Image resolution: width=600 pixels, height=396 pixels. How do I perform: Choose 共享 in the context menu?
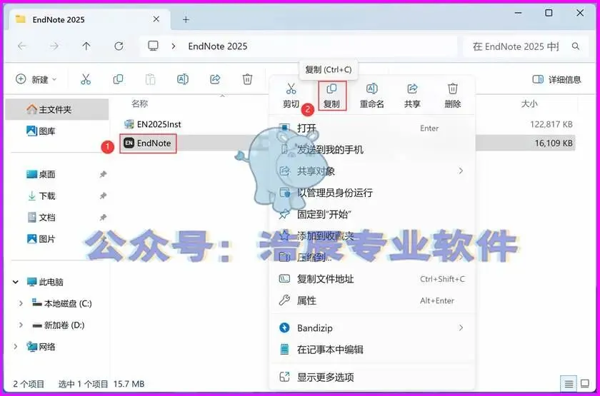(x=413, y=96)
